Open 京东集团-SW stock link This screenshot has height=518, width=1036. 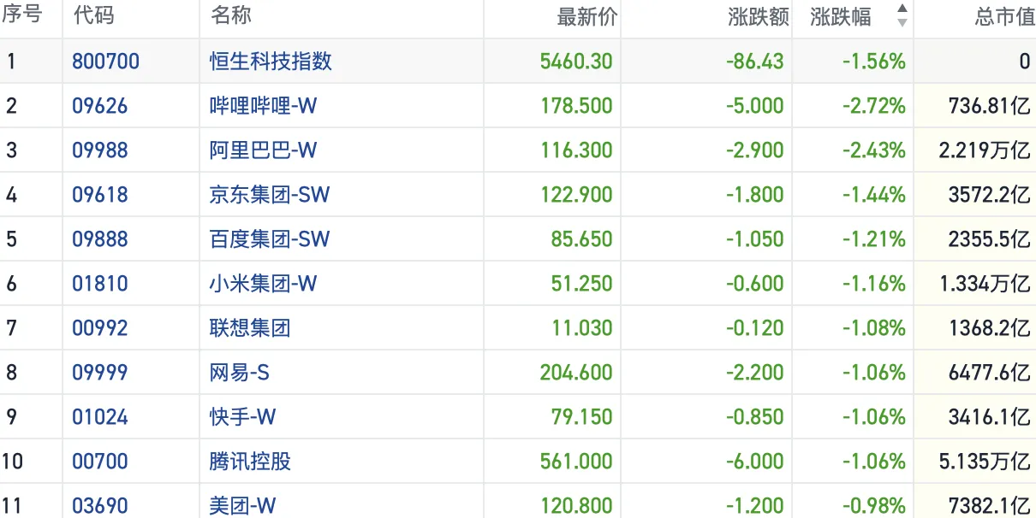270,195
